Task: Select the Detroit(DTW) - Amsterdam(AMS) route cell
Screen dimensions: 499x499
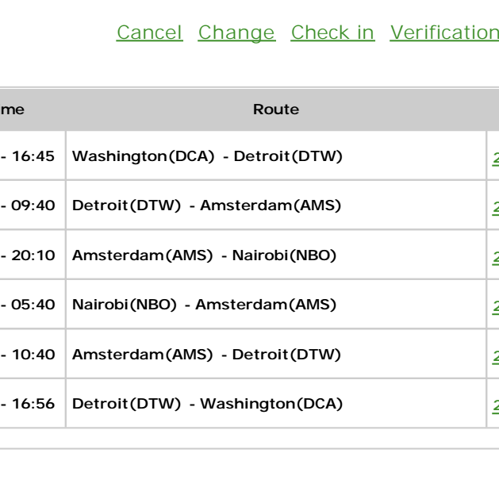Action: pyautogui.click(x=276, y=205)
